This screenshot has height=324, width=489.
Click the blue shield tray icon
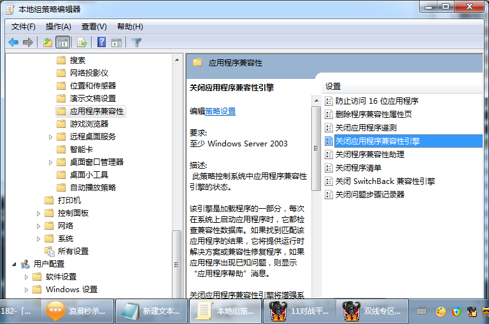pyautogui.click(x=457, y=311)
